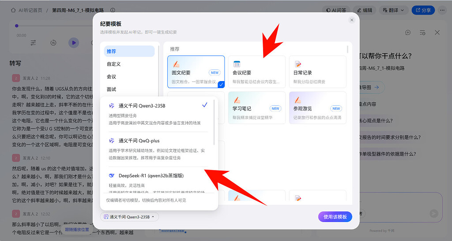The image size is (452, 241).
Task: Click the 会议纪要 calendar icon
Action: [x=237, y=64]
